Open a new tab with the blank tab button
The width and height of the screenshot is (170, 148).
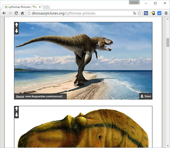tap(47, 7)
